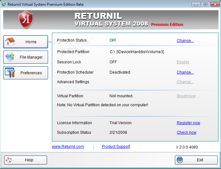Open the File Manager section
The image size is (221, 169).
click(26, 57)
